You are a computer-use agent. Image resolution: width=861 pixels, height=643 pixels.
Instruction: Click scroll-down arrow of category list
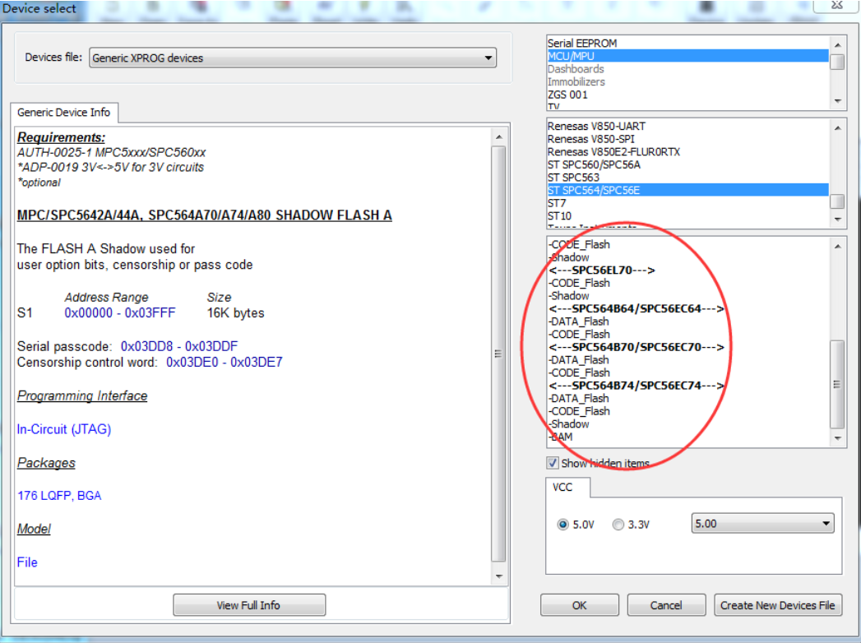pyautogui.click(x=837, y=100)
